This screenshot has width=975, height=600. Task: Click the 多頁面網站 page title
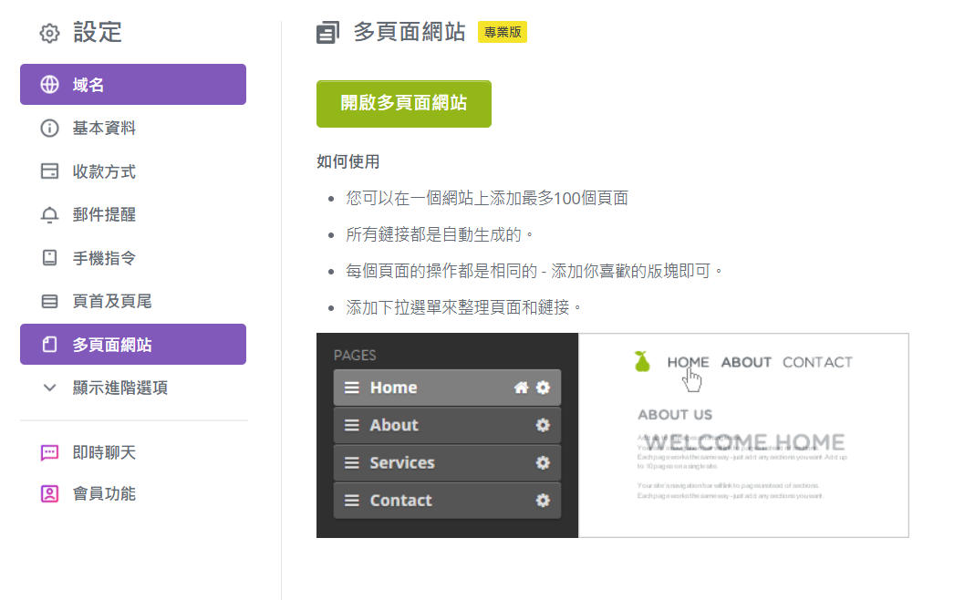point(410,32)
